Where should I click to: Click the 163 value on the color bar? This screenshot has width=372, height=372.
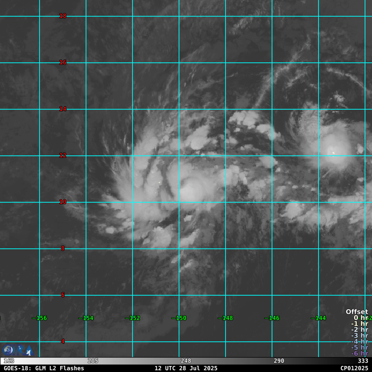(8, 361)
